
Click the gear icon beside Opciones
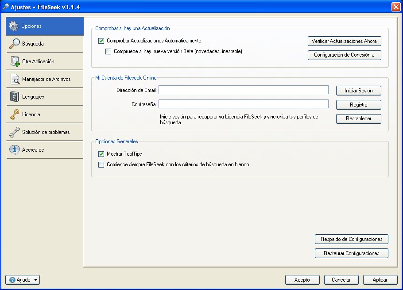(x=14, y=26)
